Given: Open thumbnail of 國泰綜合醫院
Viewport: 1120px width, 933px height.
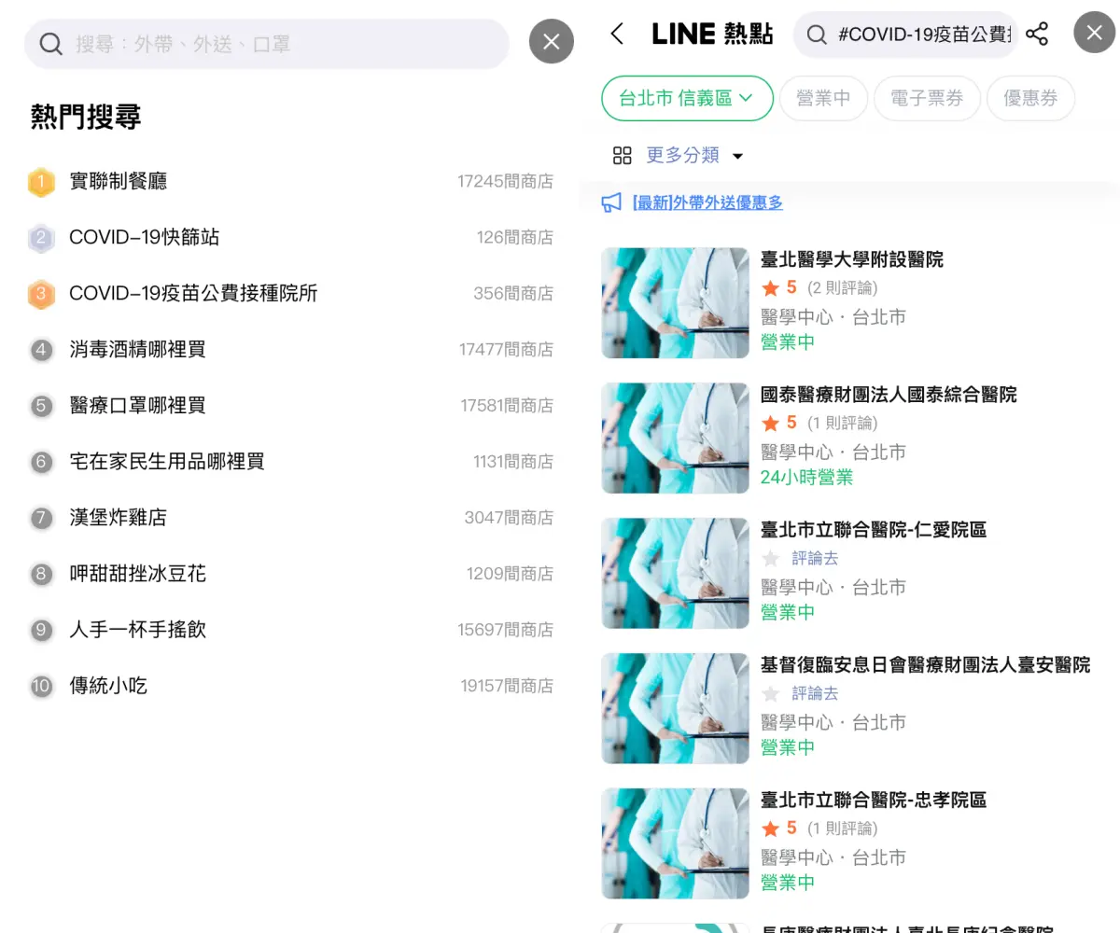Looking at the screenshot, I should point(675,438).
